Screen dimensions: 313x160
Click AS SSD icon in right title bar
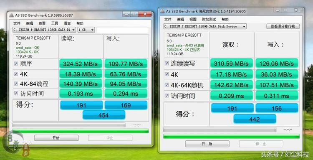pos(162,11)
